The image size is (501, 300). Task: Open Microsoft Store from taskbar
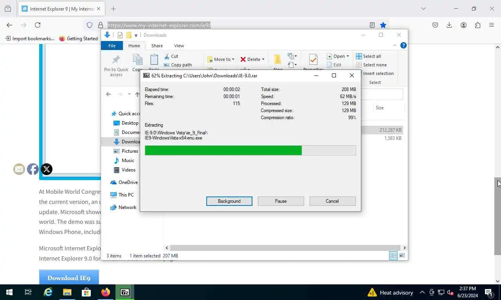click(x=86, y=292)
